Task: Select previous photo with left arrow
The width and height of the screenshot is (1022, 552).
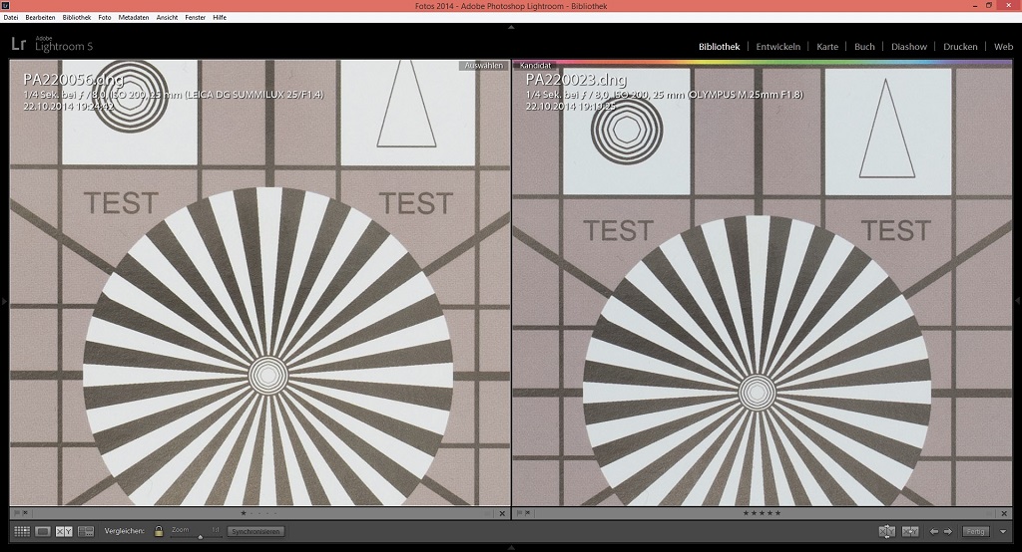Action: click(x=934, y=532)
